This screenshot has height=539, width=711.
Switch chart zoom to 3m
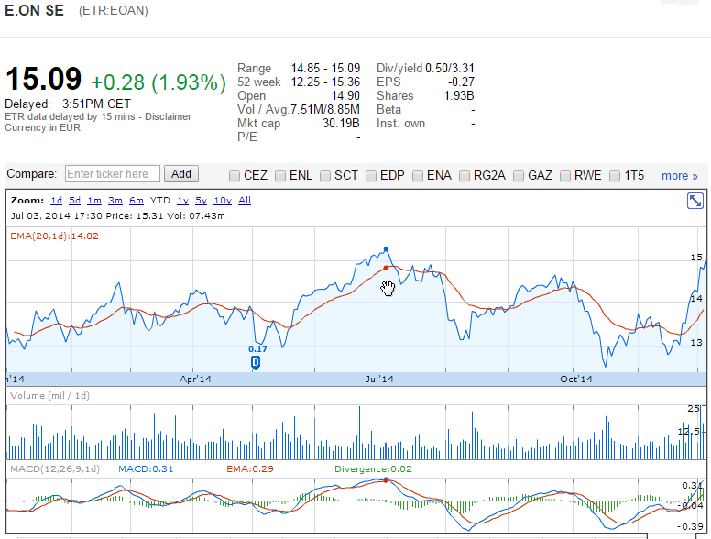115,201
